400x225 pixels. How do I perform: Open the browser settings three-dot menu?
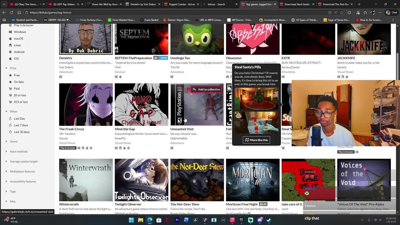click(380, 12)
